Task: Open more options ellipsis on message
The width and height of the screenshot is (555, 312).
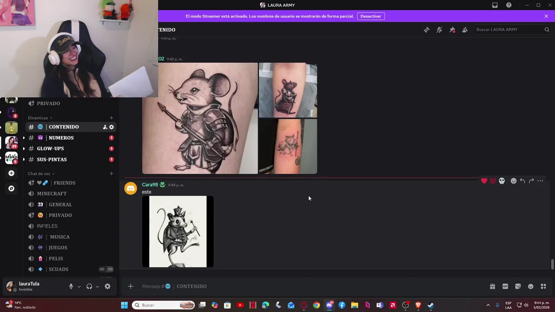Action: pos(540,181)
